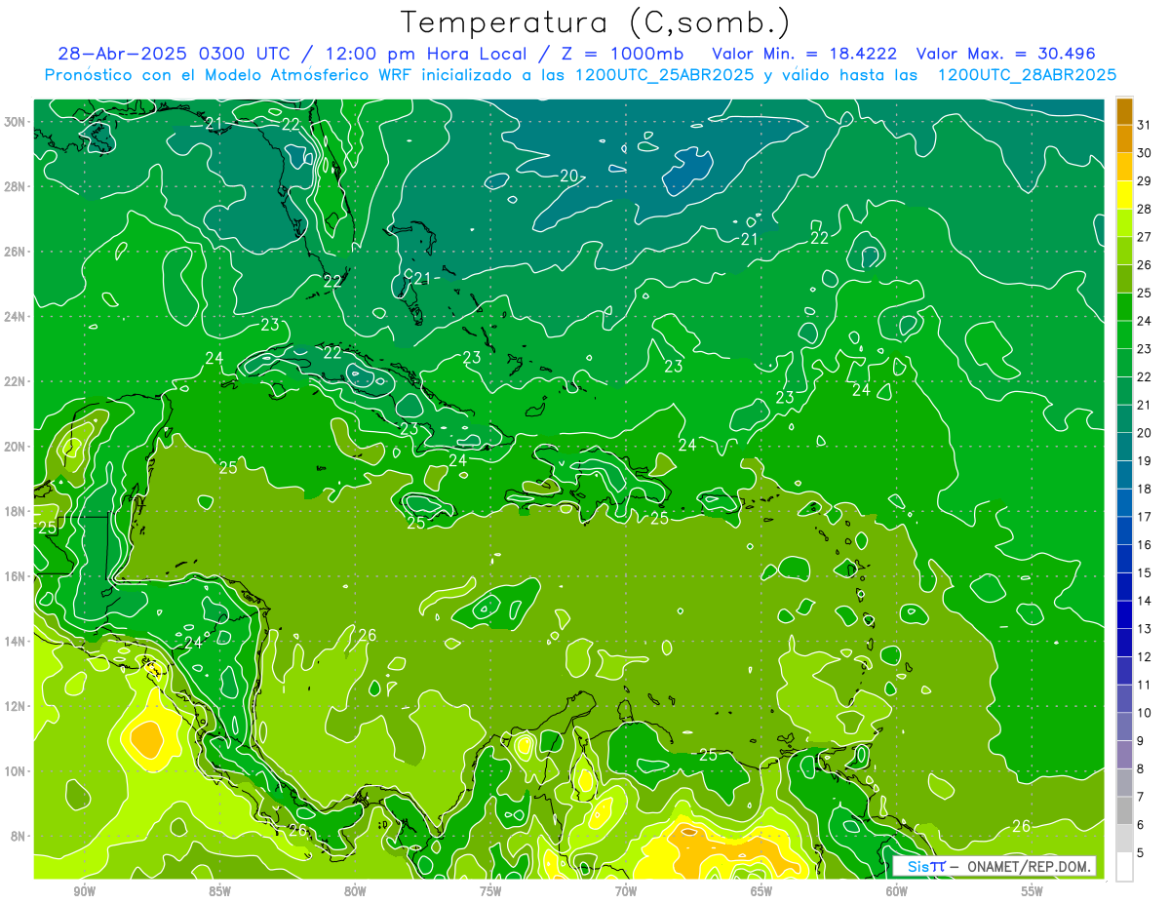Viewport: 1170px width, 904px height.
Task: Select the '55W' longitude axis label
Action: 1032,891
